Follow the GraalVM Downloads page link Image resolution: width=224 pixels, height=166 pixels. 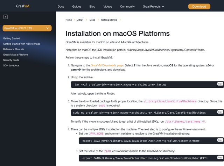[x=107, y=65]
